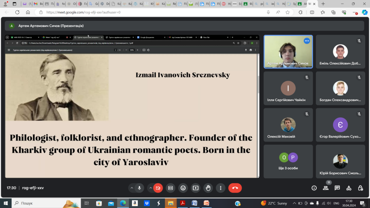Raise your hand in the meeting
Image resolution: width=370 pixels, height=208 pixels.
point(208,188)
